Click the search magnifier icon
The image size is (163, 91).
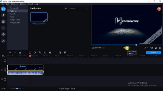click(66, 8)
